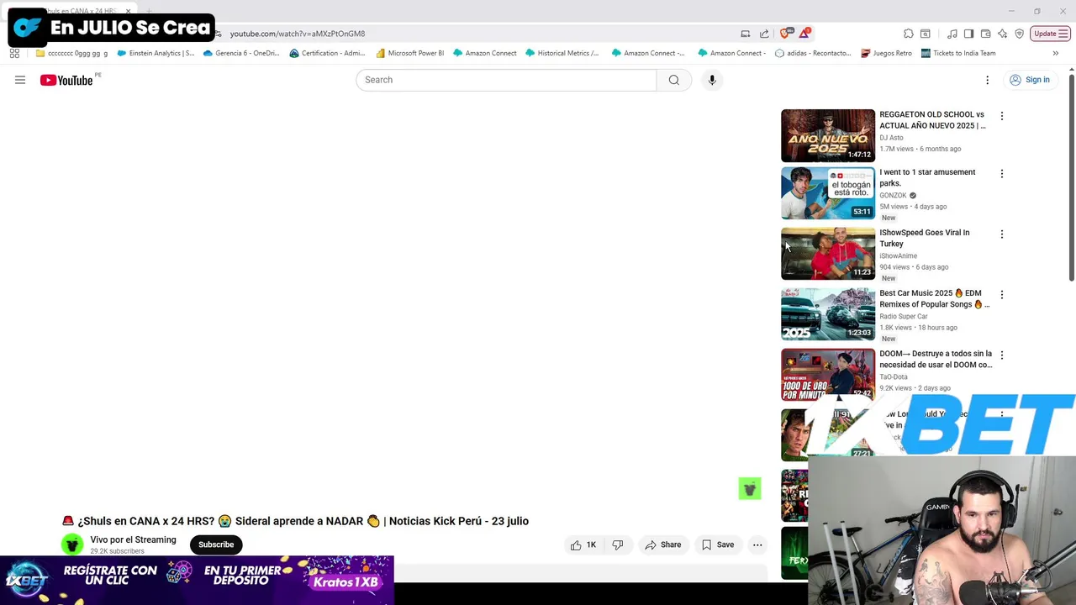
Task: Open Best Car Music 2025 thumbnail
Action: click(x=828, y=314)
